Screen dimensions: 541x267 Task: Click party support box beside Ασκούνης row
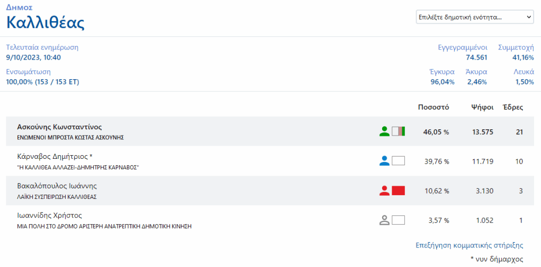point(398,131)
